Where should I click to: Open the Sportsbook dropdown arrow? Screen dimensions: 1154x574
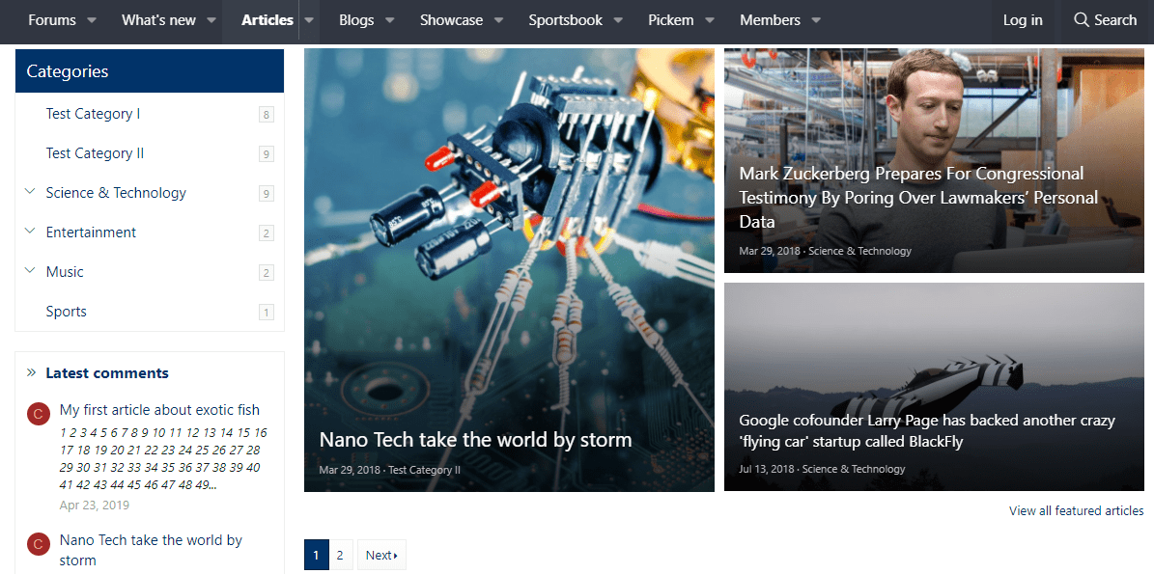click(618, 20)
